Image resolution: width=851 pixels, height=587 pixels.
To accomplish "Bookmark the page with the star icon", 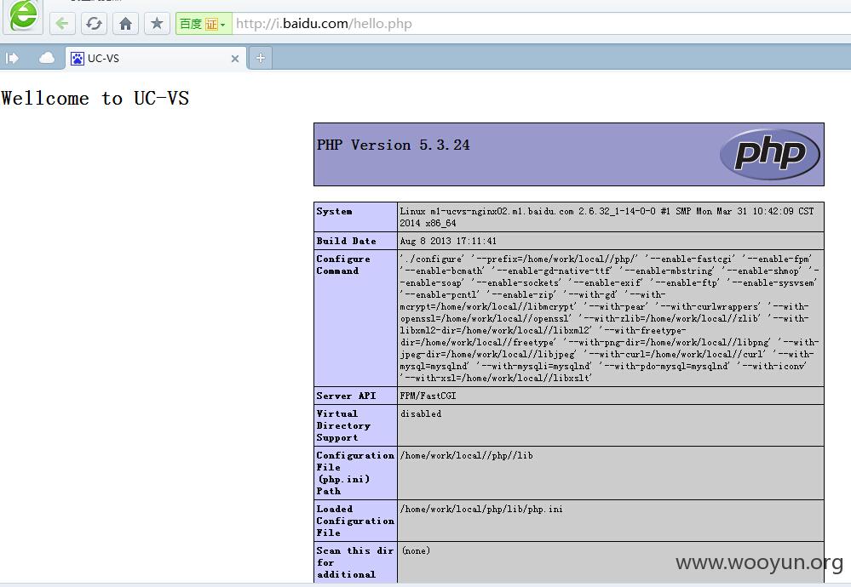I will [157, 24].
